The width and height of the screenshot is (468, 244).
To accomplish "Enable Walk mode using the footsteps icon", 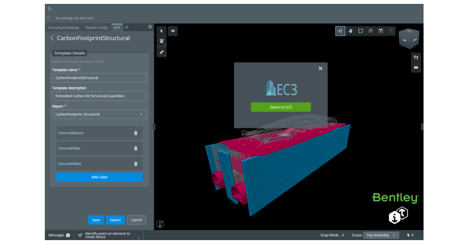I will pyautogui.click(x=416, y=57).
